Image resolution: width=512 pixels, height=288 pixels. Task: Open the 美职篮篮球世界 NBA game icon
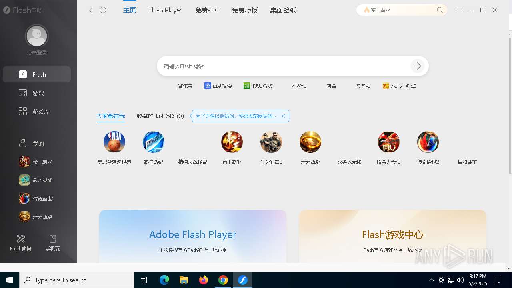(114, 142)
